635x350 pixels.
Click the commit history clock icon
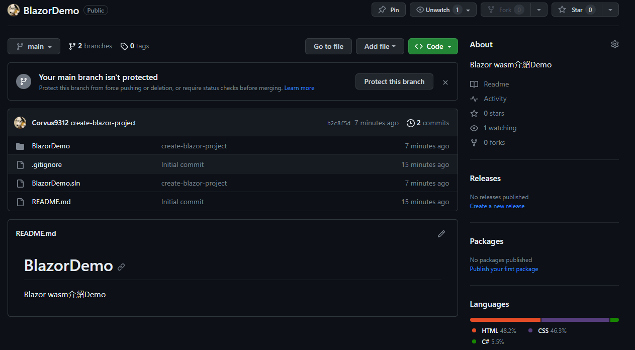411,123
